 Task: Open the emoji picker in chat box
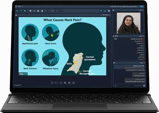144,86
